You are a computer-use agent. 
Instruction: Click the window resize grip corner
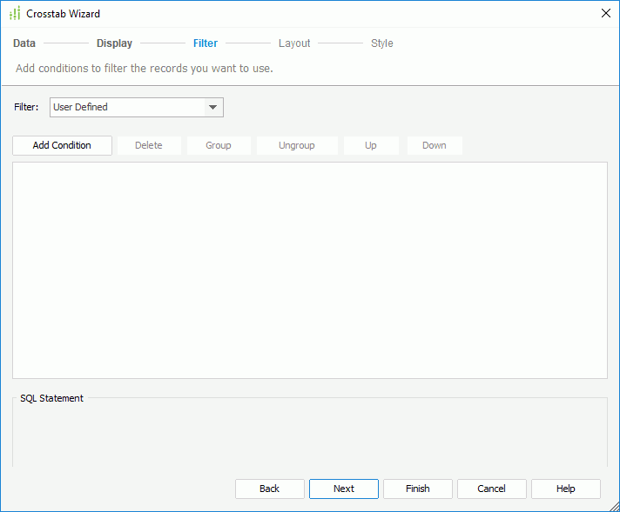pos(614,506)
